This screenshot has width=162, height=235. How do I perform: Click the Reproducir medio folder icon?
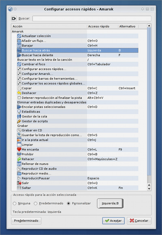(x=19, y=174)
